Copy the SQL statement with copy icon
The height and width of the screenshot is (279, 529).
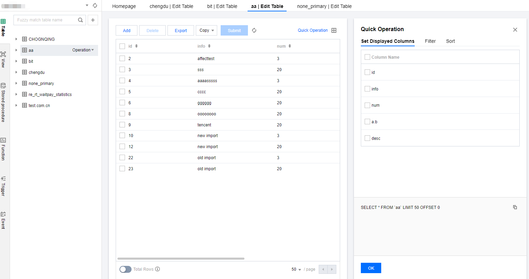point(515,207)
